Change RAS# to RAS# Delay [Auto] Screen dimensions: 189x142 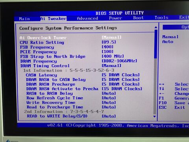(x=109, y=93)
